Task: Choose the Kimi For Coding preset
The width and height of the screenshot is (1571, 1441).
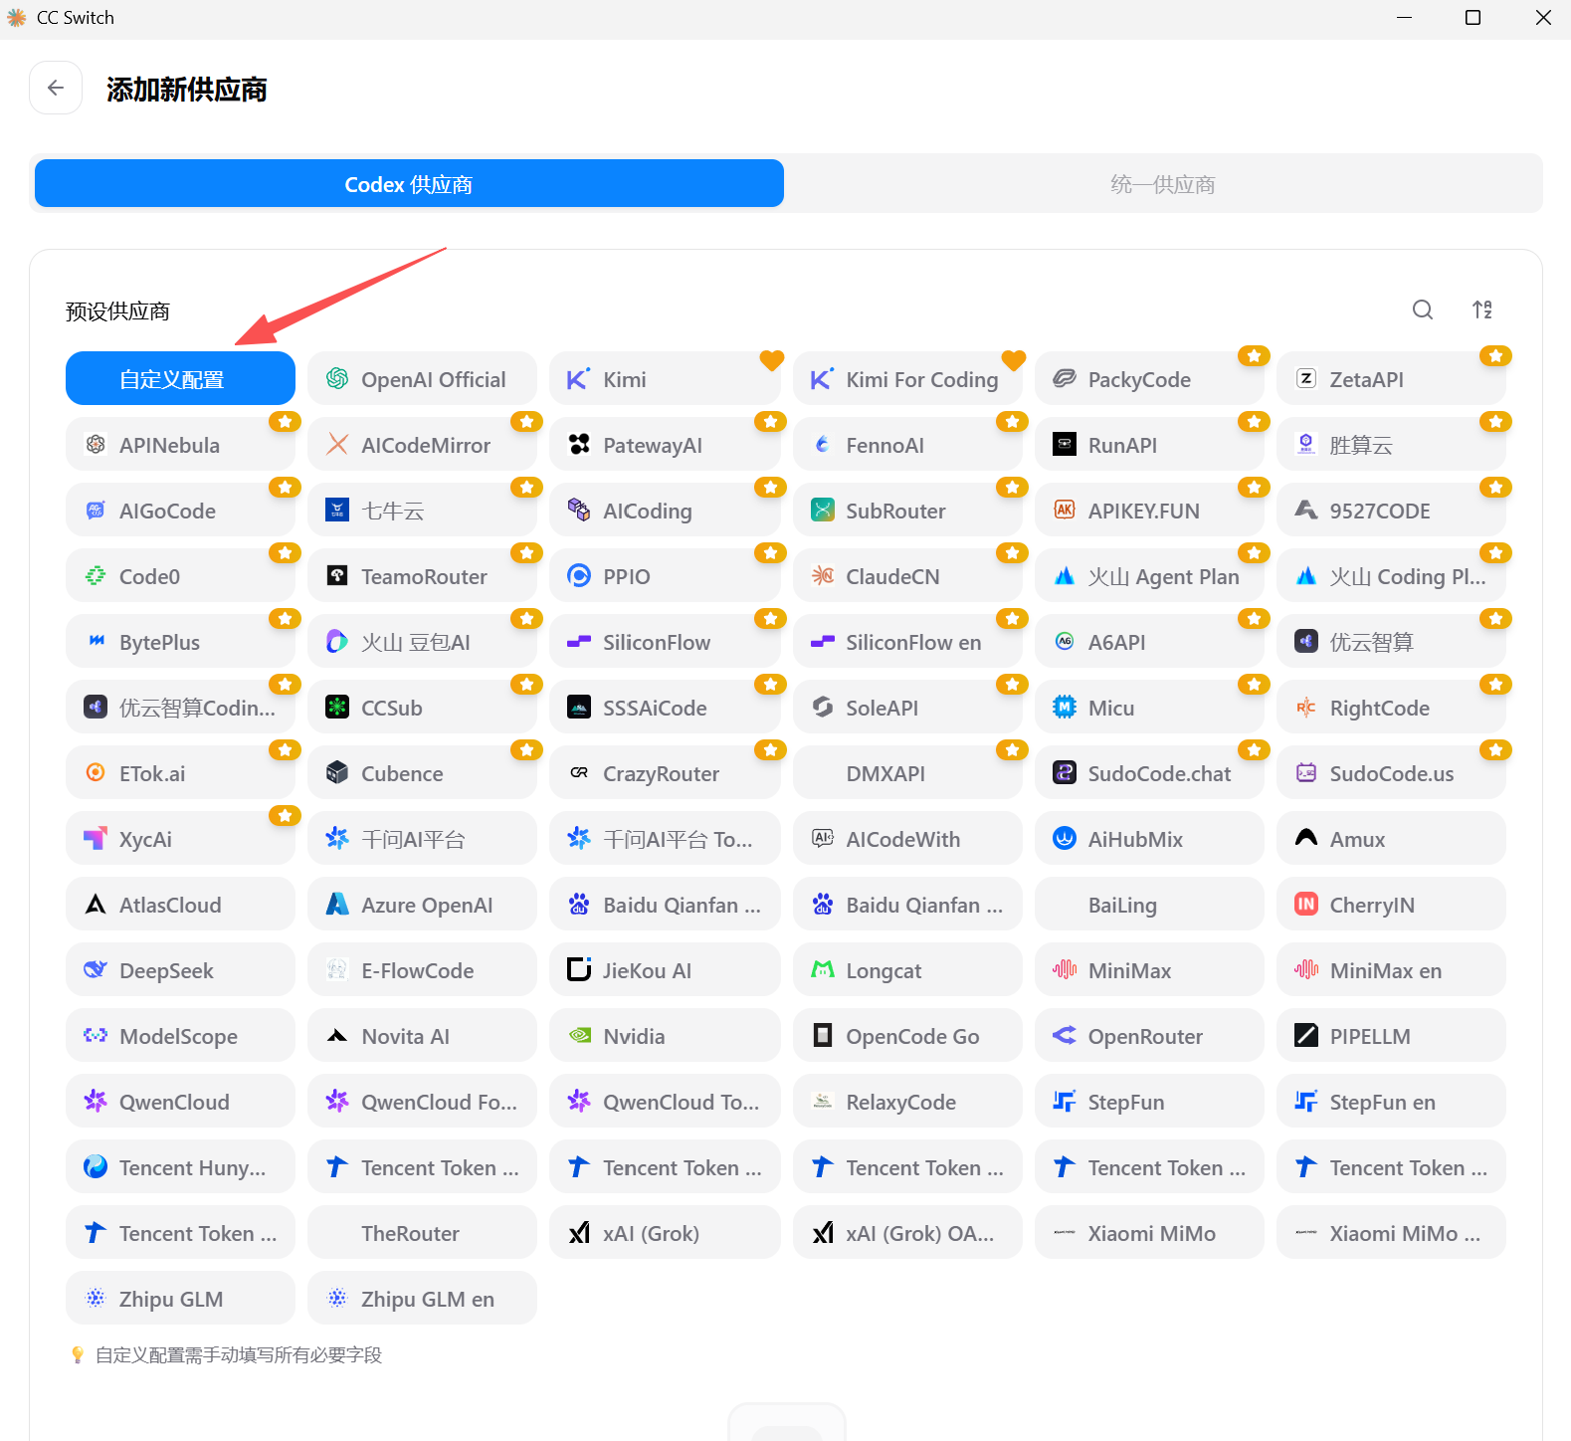Action: click(907, 379)
